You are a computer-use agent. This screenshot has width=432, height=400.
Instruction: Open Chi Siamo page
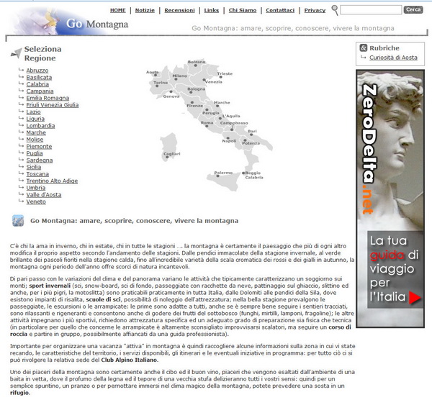243,10
